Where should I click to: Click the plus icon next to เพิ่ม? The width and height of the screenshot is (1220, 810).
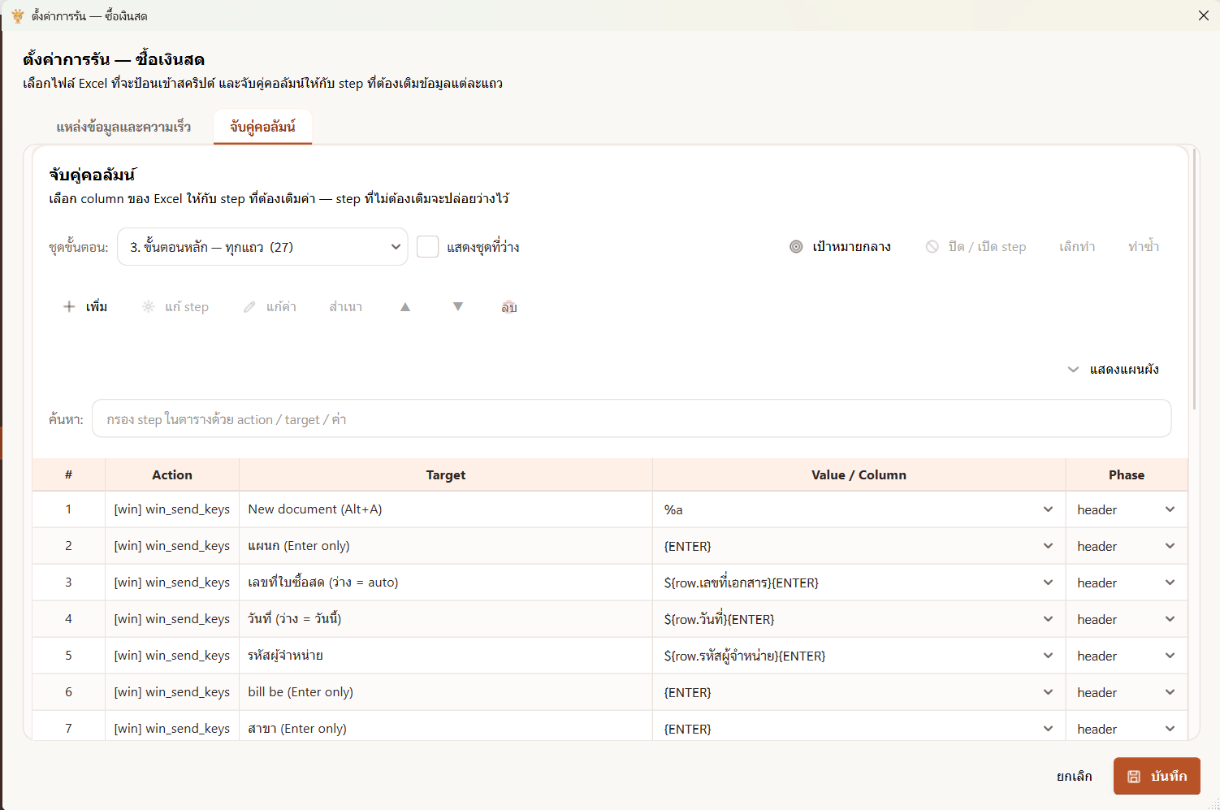(x=69, y=306)
